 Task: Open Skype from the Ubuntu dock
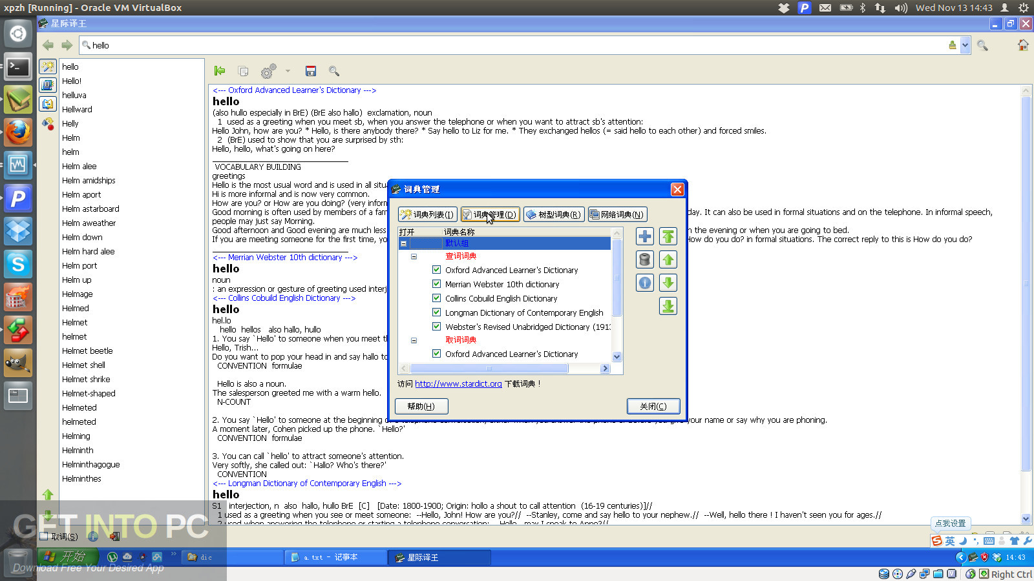tap(18, 264)
